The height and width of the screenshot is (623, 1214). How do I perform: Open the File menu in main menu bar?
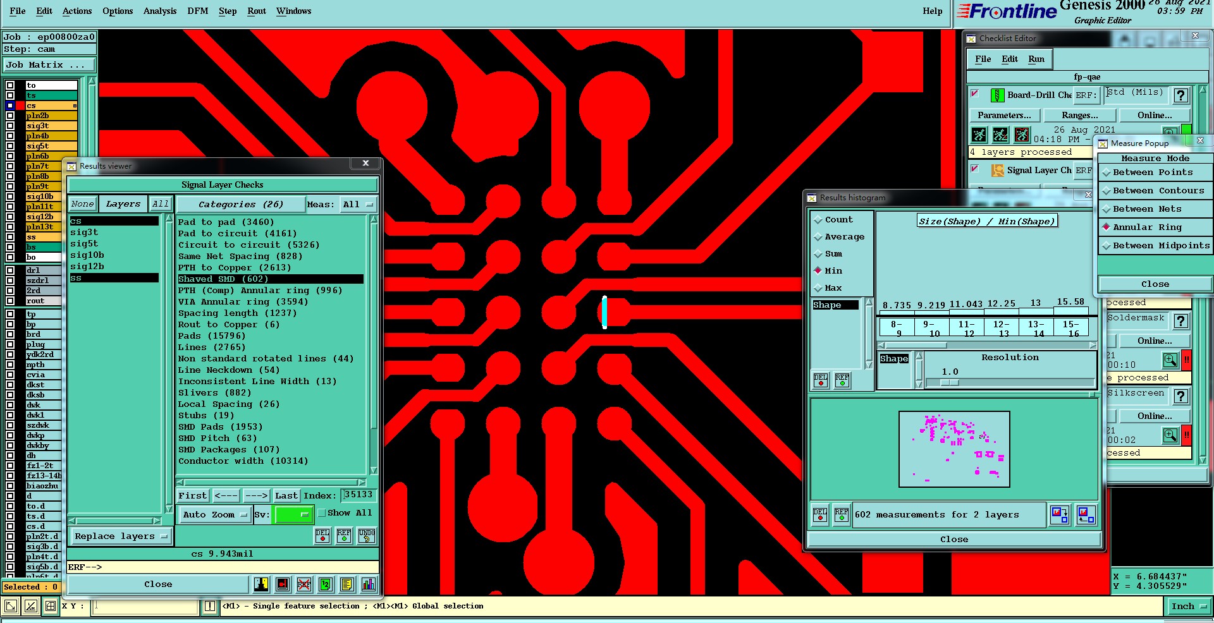[x=18, y=11]
